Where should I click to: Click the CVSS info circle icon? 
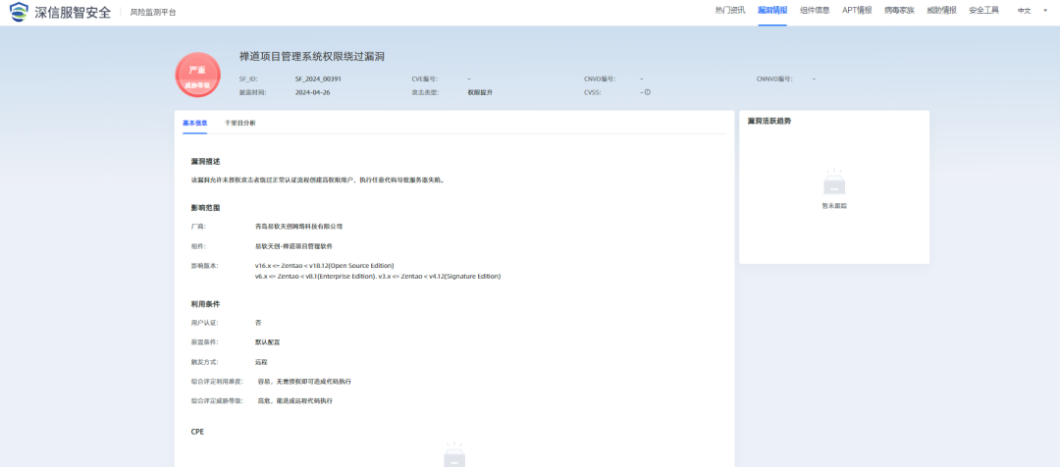pos(647,92)
